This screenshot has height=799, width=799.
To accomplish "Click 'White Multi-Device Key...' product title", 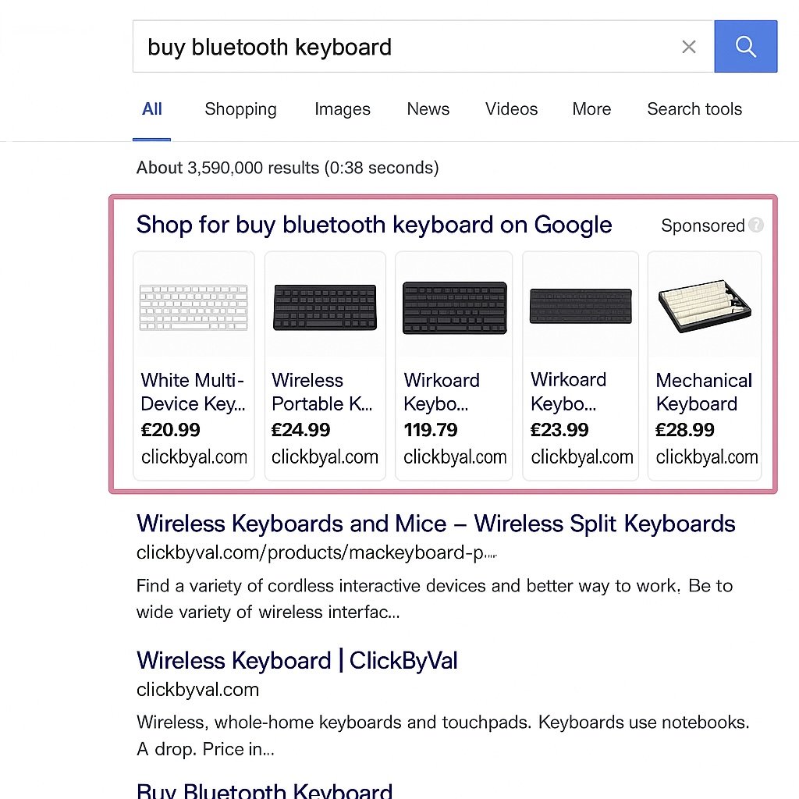I will (x=194, y=392).
